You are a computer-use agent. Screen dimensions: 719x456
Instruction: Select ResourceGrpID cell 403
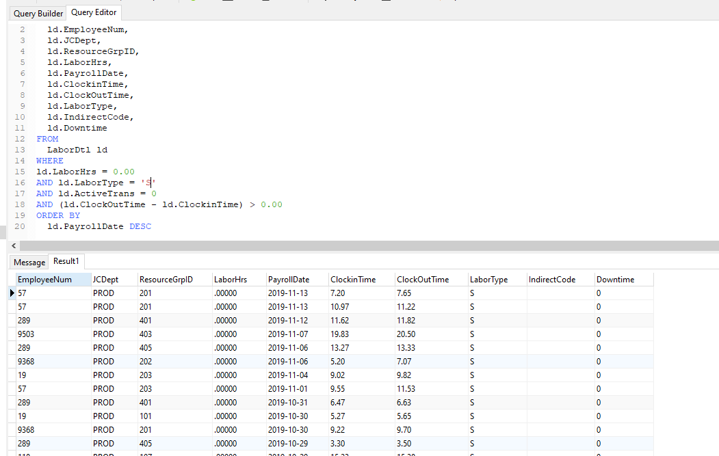coord(175,334)
